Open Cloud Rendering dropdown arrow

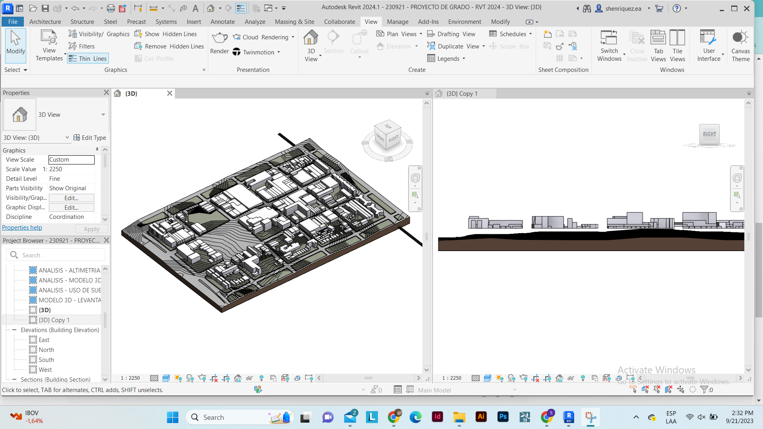point(293,37)
